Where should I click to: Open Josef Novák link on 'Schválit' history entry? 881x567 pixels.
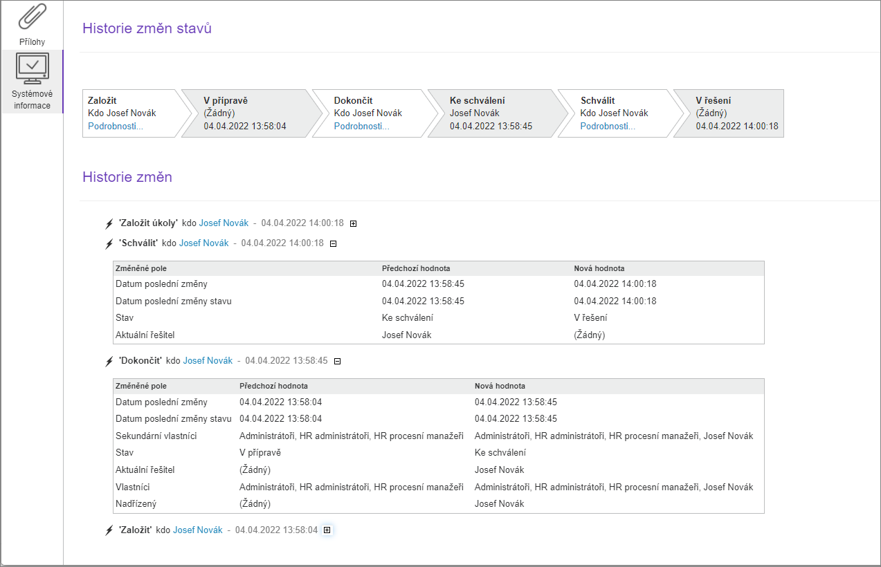(x=203, y=243)
